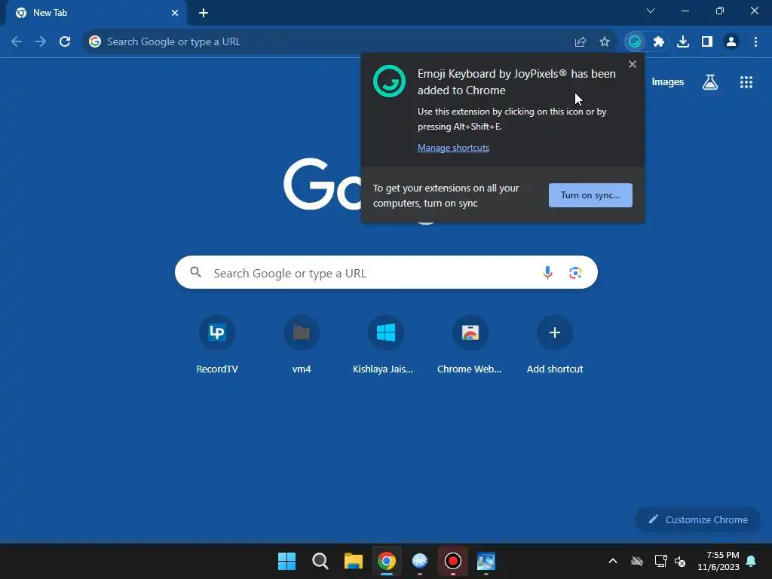The image size is (772, 579).
Task: Open the desktop picture taskbar app
Action: (486, 561)
